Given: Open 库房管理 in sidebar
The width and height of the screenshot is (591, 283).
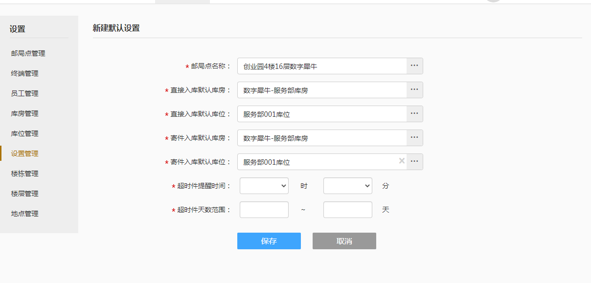Looking at the screenshot, I should [x=24, y=113].
